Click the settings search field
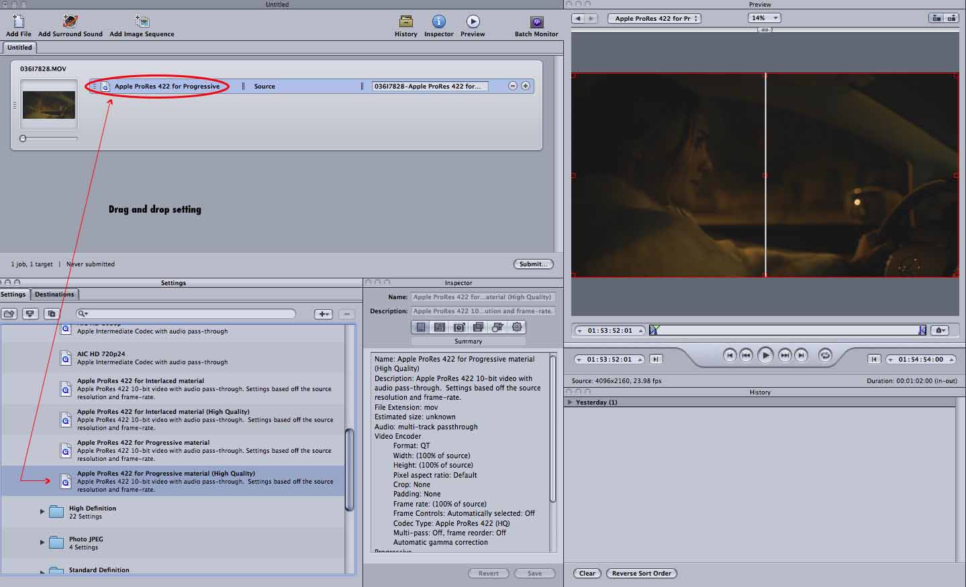 click(x=188, y=314)
